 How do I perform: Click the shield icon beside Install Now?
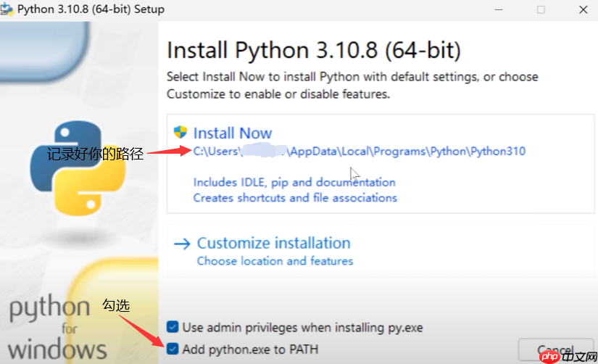click(x=180, y=133)
